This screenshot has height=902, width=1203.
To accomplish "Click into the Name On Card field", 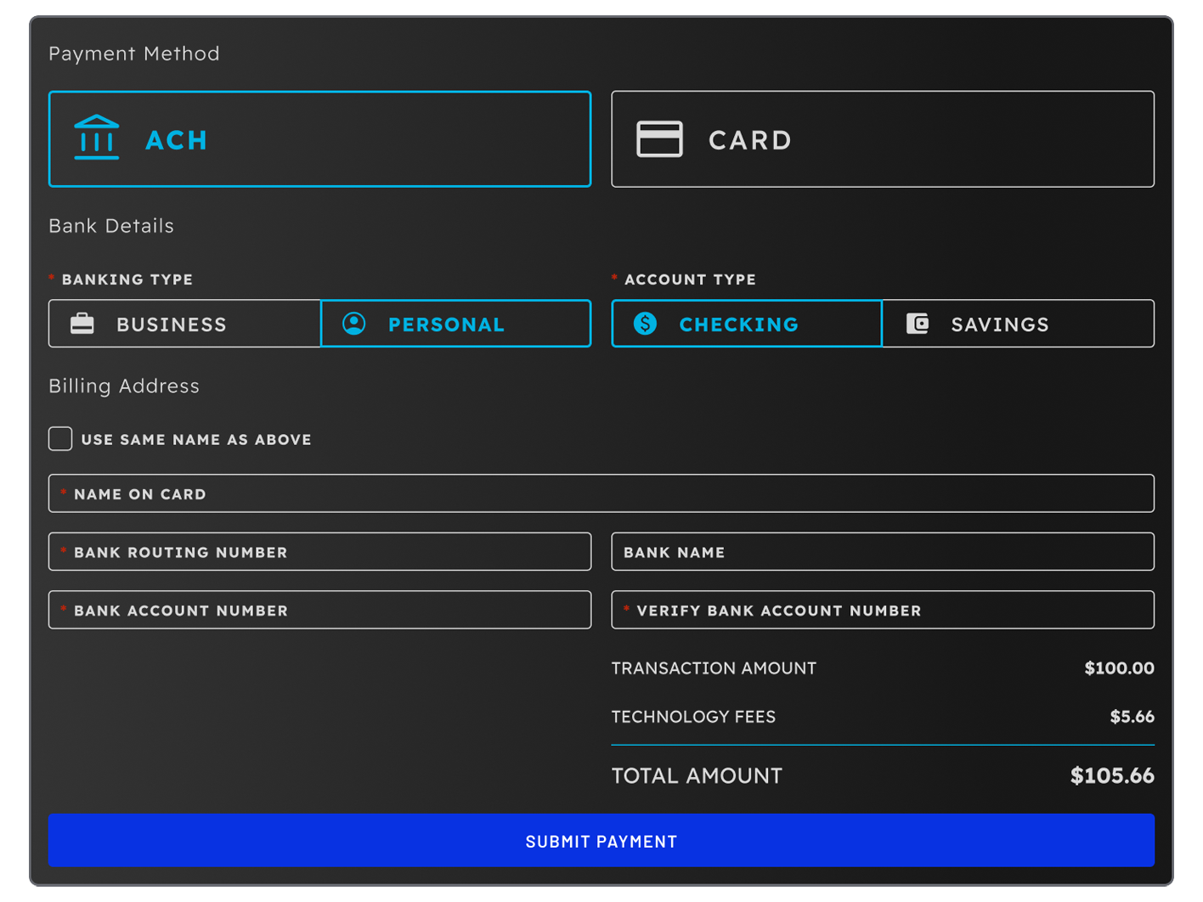I will [601, 493].
